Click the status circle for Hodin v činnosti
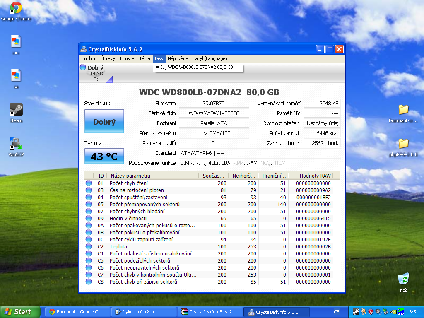 [89, 218]
